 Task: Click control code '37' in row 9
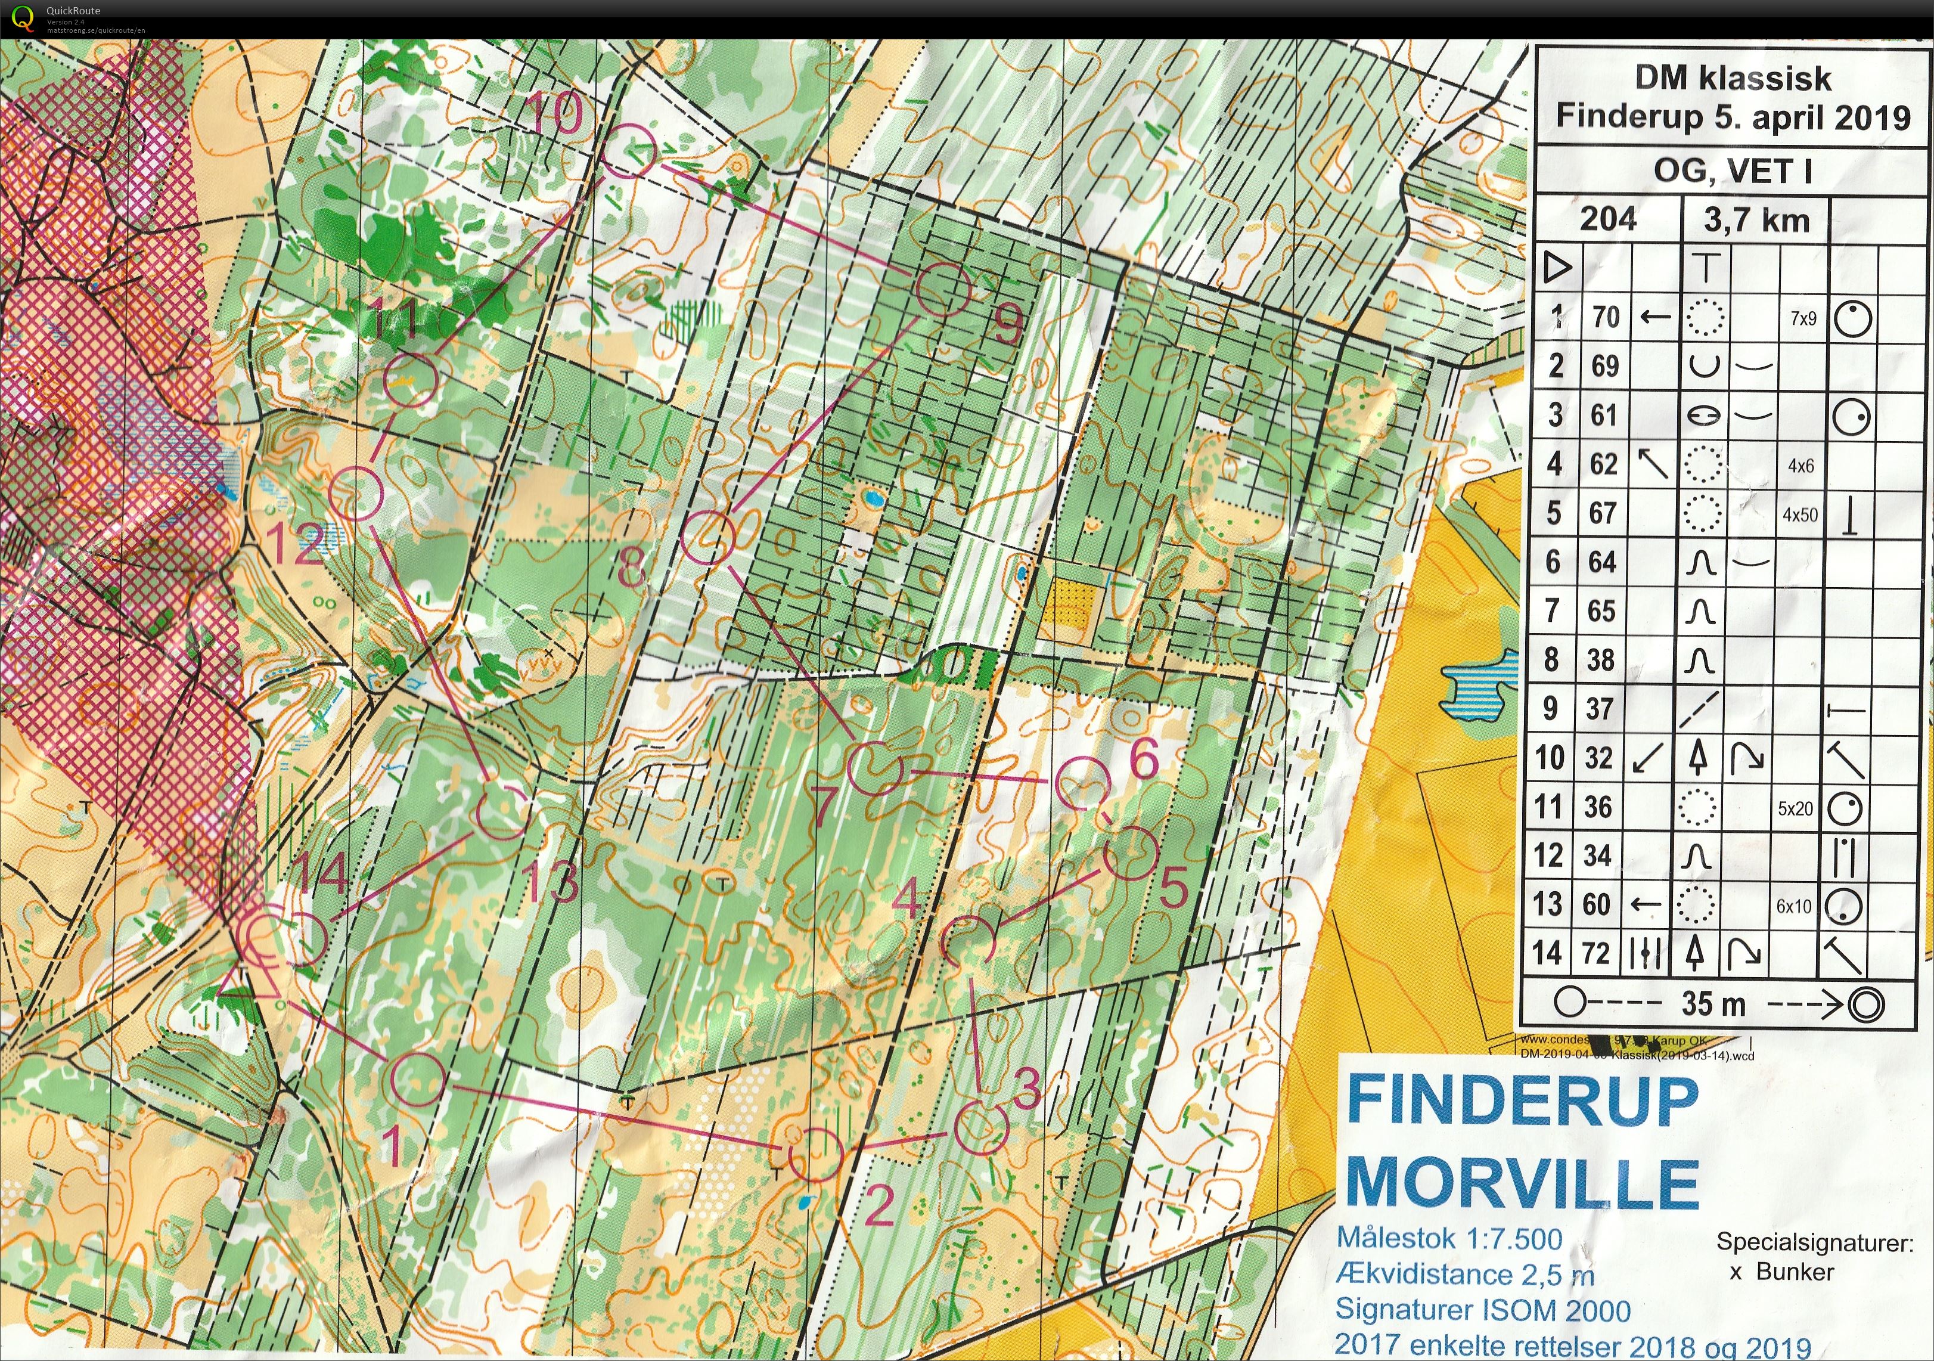pyautogui.click(x=1600, y=708)
